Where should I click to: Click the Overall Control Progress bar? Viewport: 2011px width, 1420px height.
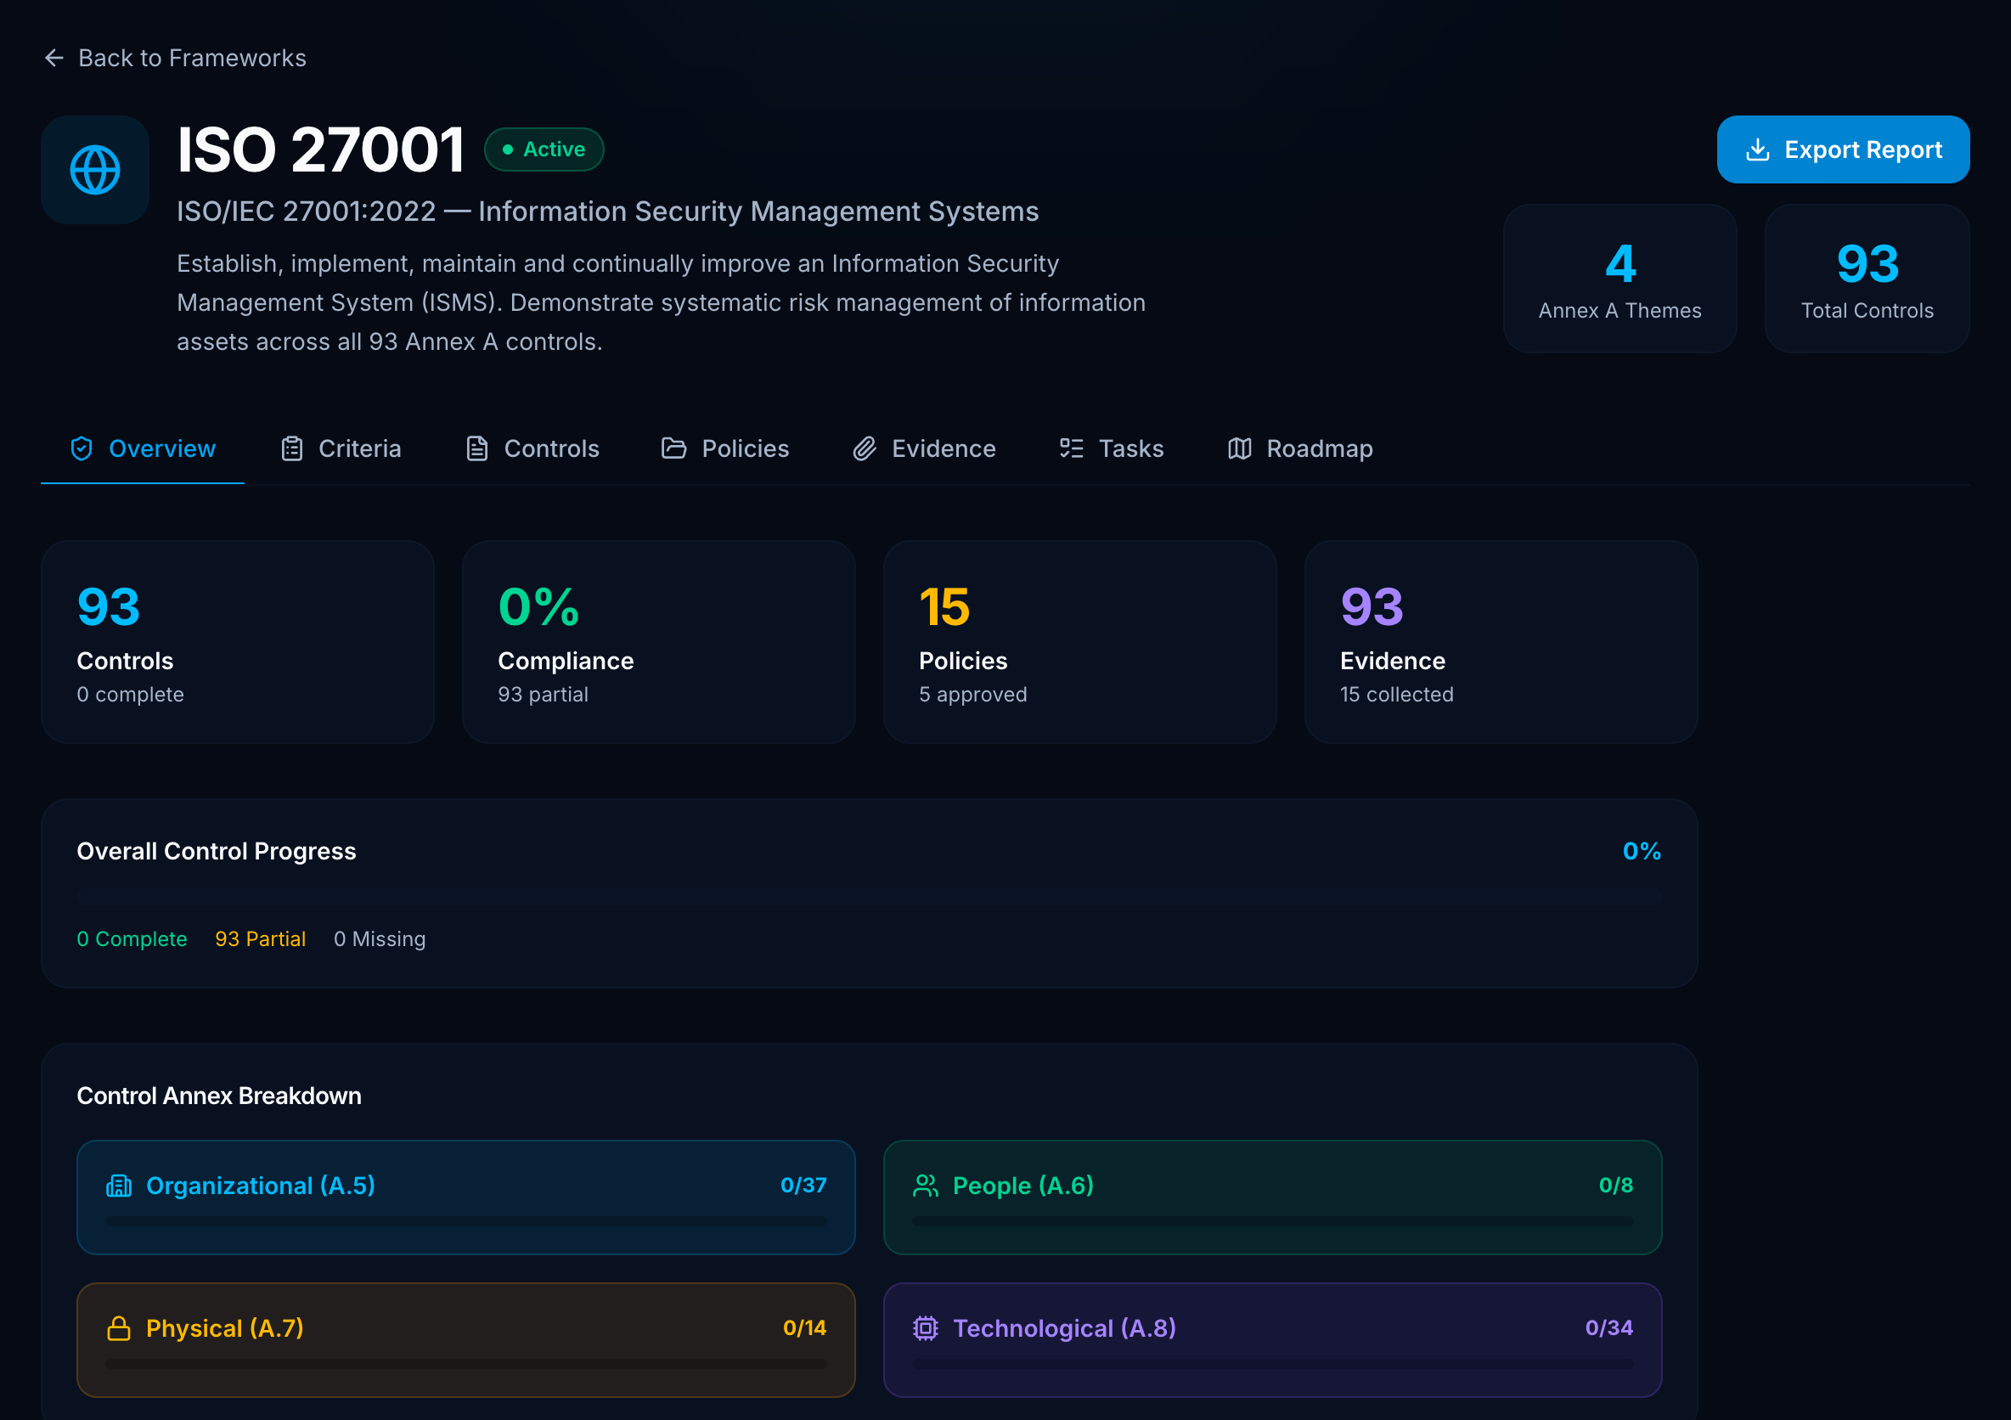click(x=869, y=896)
